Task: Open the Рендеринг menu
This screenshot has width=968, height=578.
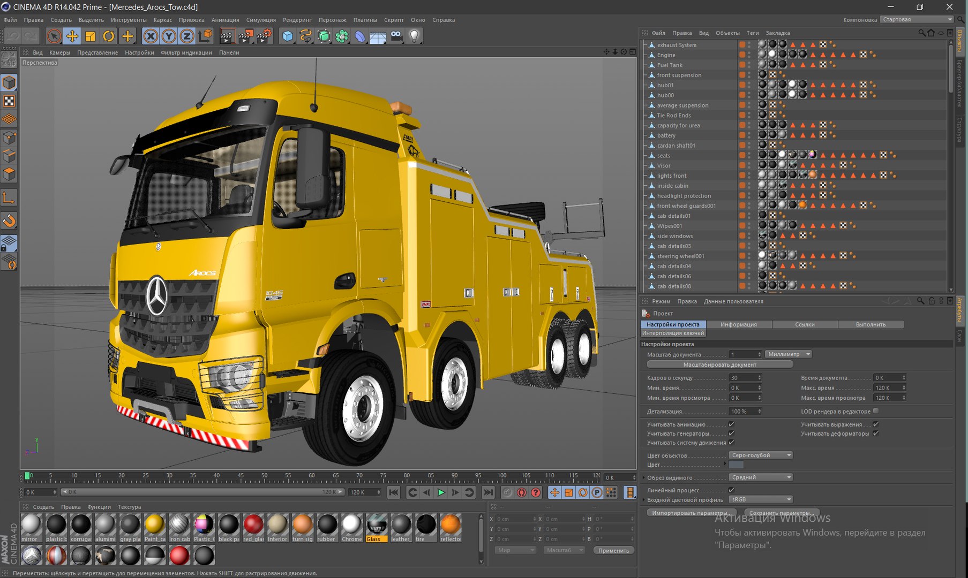Action: pyautogui.click(x=297, y=20)
